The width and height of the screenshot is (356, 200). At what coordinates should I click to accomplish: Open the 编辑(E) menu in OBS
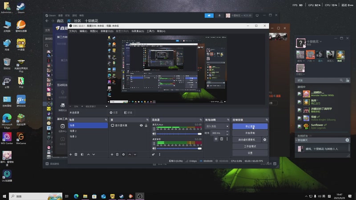[83, 31]
